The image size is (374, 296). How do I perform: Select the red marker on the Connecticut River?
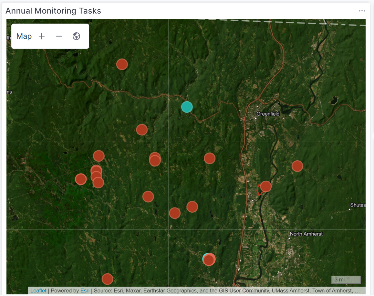click(265, 186)
